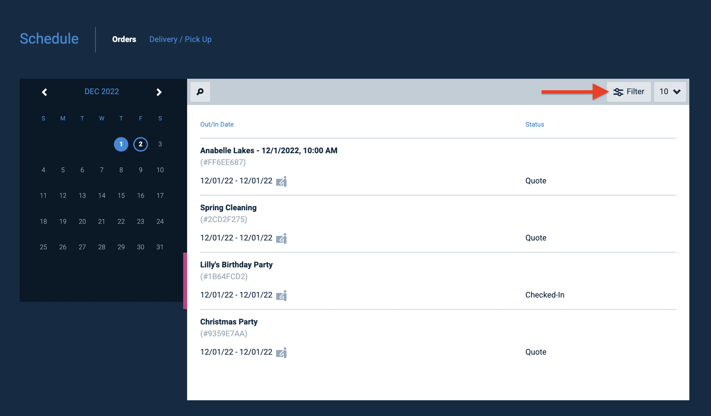Click order number #2CD2F275
Screen dimensions: 711x416
224,219
